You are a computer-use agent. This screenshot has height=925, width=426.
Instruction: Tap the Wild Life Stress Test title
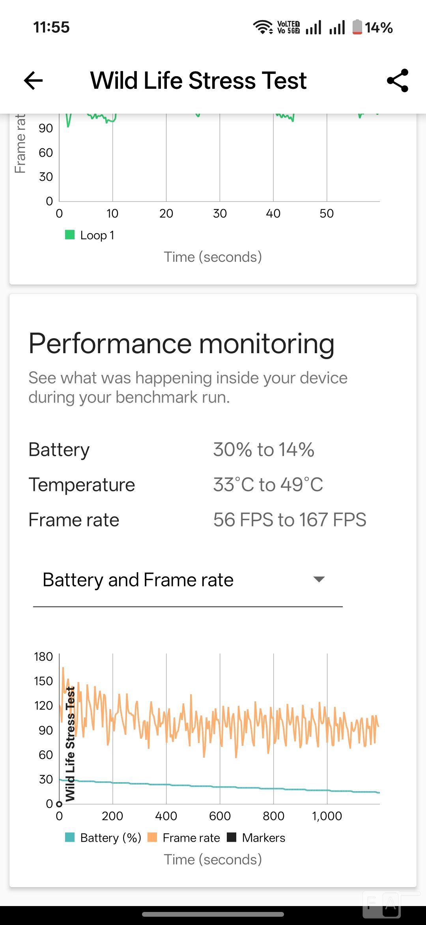(x=198, y=81)
